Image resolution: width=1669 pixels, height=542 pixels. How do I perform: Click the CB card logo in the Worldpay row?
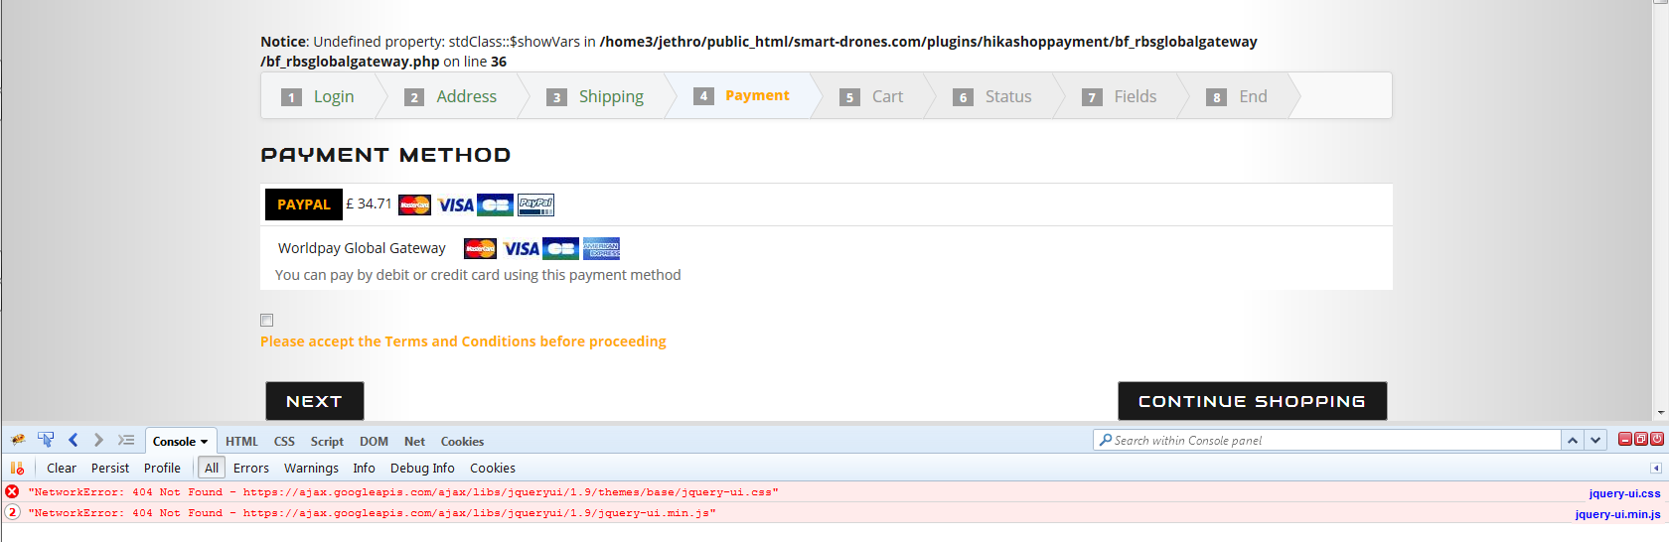pyautogui.click(x=560, y=248)
